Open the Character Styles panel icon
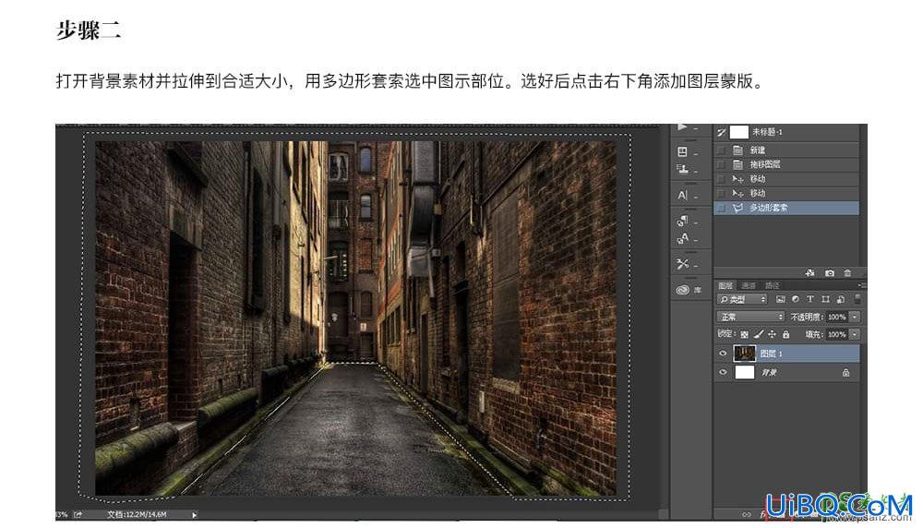923x528 pixels. click(x=682, y=238)
